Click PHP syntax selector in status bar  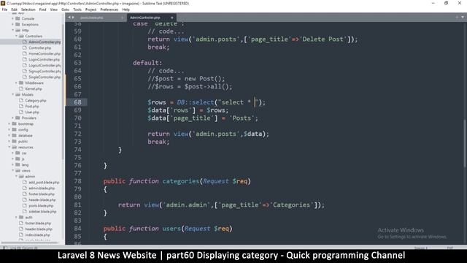coord(449,248)
